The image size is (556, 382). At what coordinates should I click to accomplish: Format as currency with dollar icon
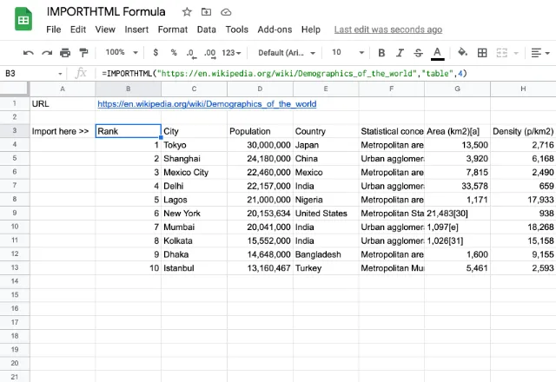click(x=156, y=52)
